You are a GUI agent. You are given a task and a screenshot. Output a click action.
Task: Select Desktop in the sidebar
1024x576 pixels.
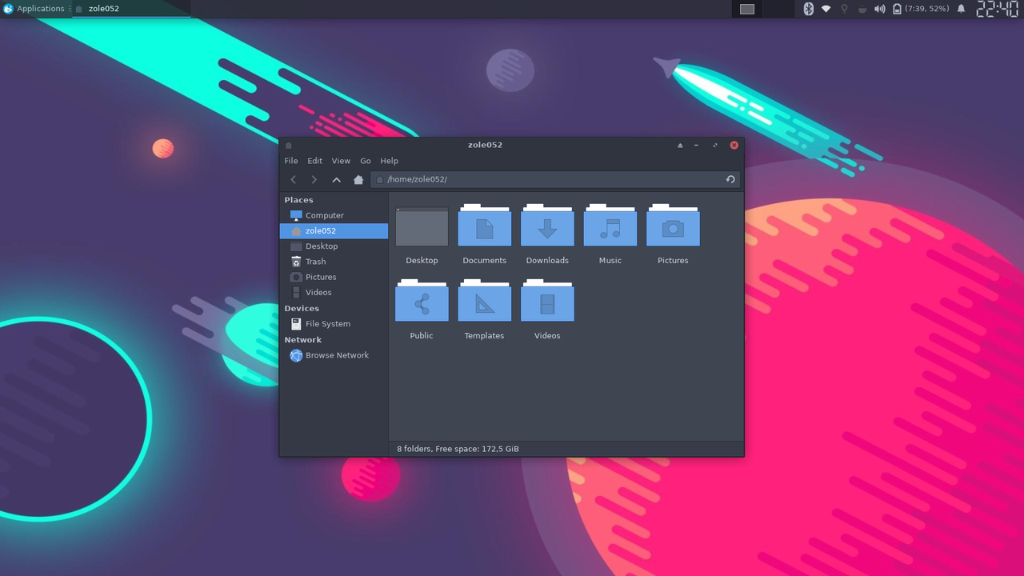[334, 246]
